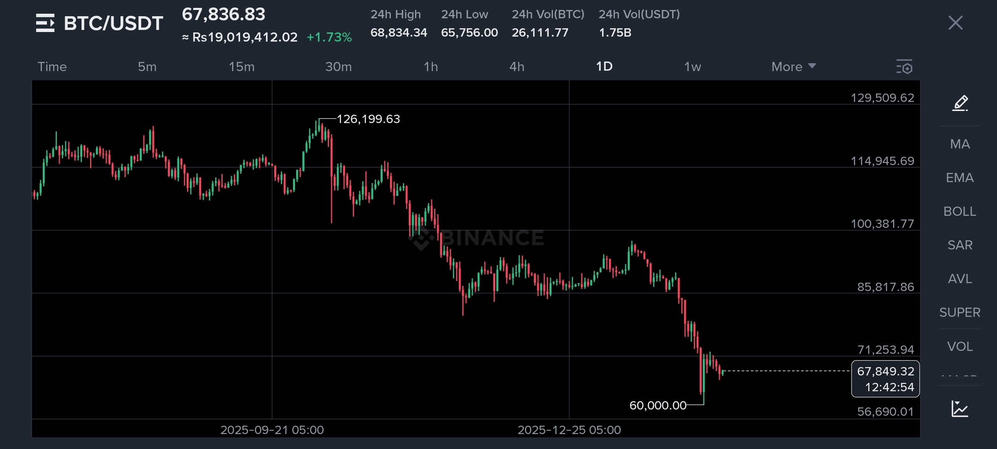Close the fullscreen chart view

955,23
